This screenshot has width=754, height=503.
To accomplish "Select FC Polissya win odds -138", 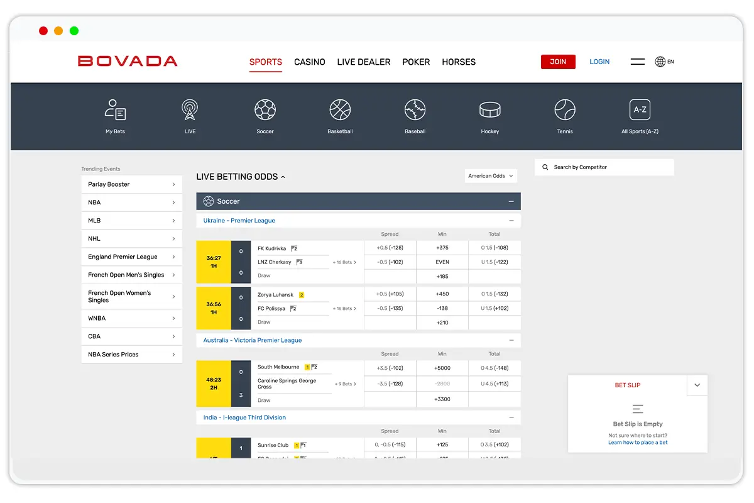I will 442,309.
